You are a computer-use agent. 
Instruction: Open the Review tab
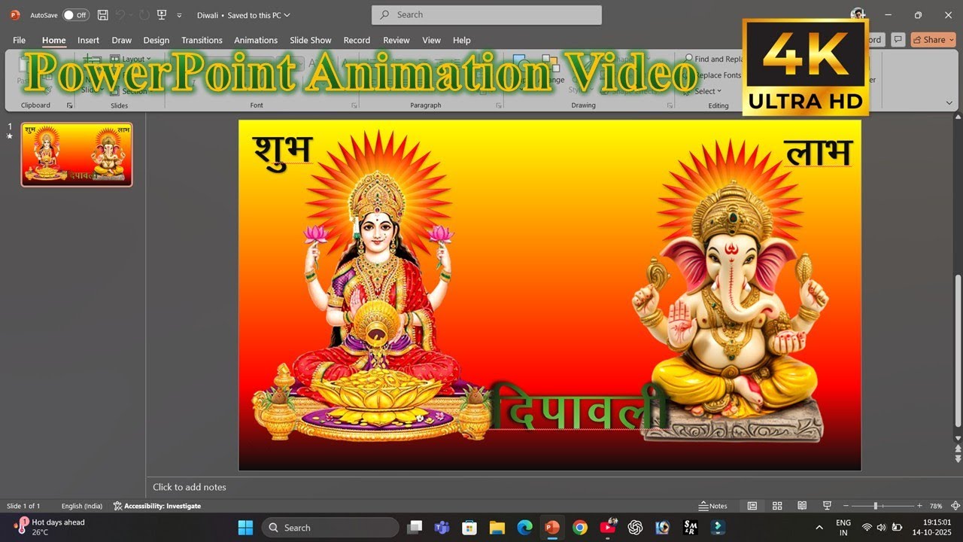(x=396, y=40)
